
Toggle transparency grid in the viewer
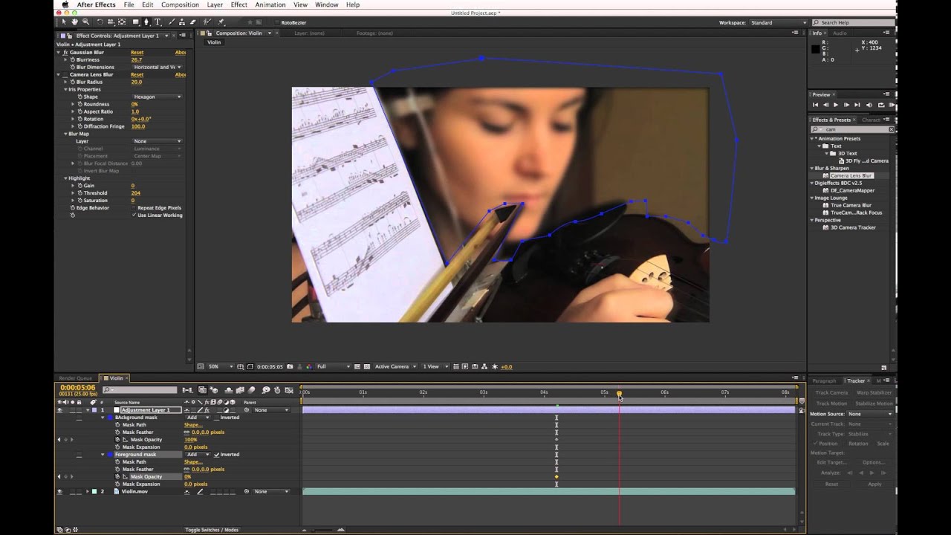(367, 366)
